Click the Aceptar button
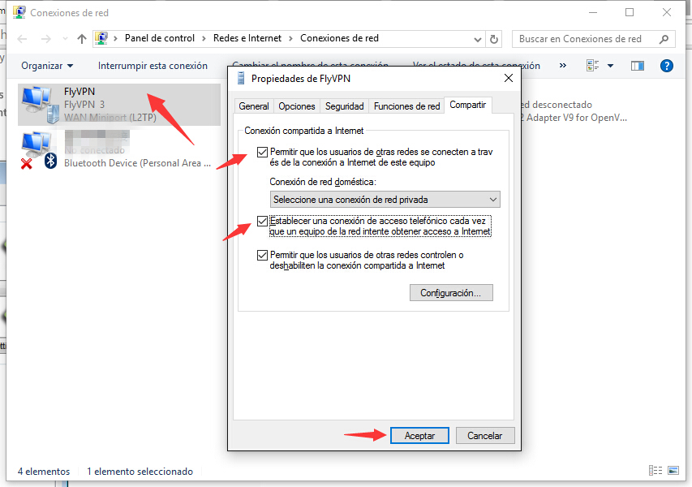This screenshot has width=692, height=487. tap(419, 435)
